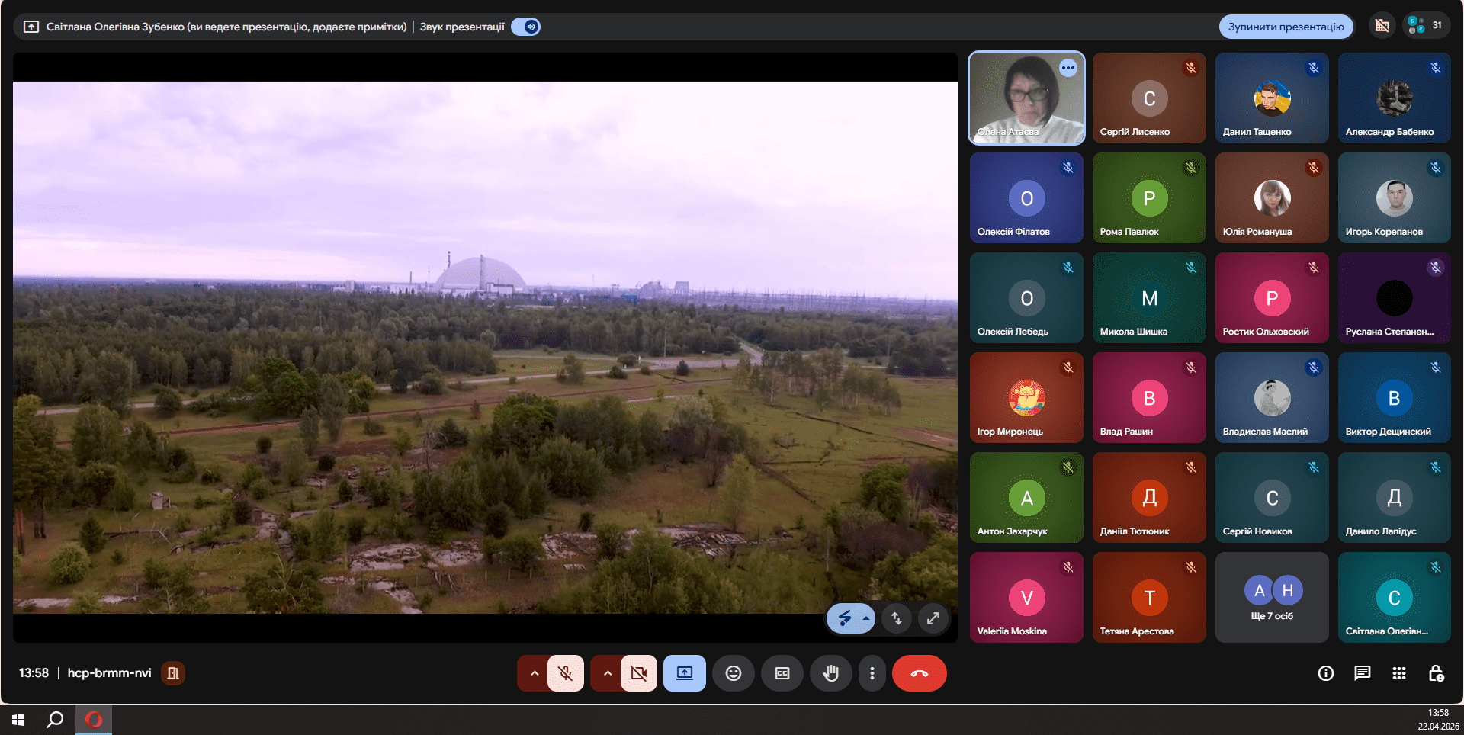Open the 31 participants list button
The image size is (1464, 735).
click(x=1424, y=25)
